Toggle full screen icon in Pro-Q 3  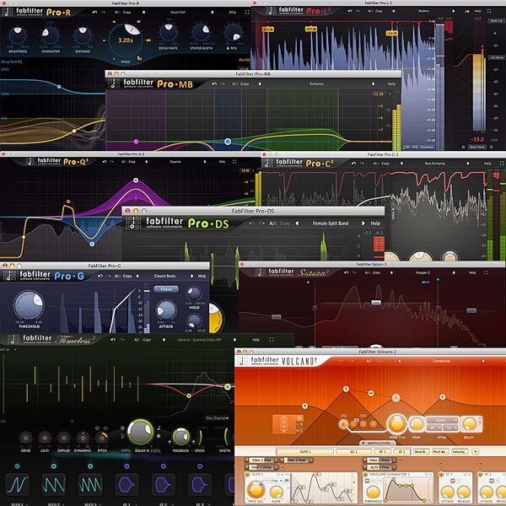pos(234,161)
